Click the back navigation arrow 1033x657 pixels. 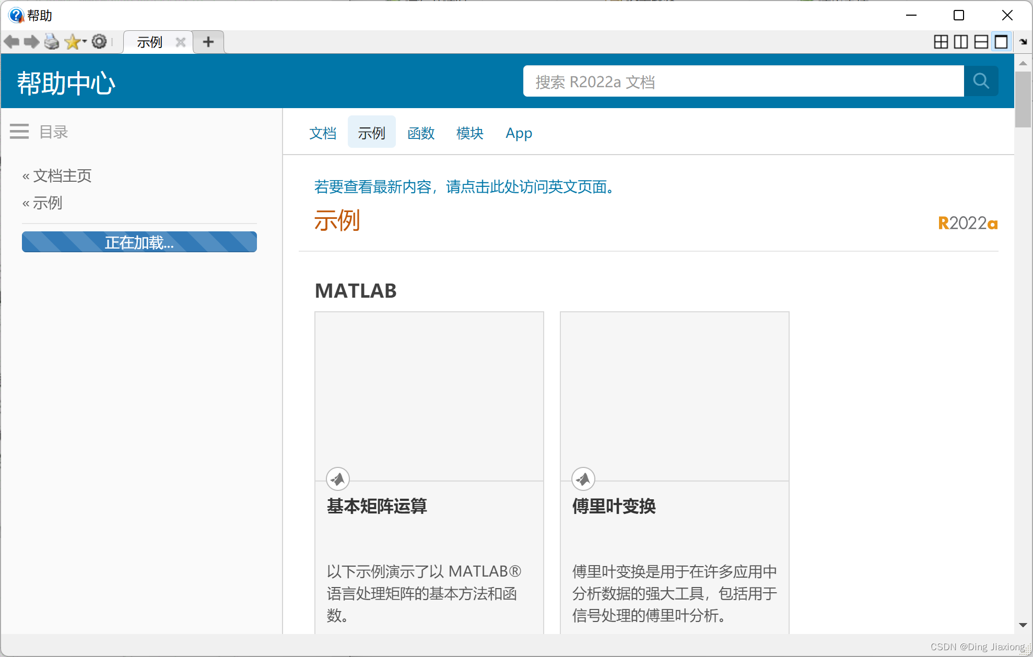pyautogui.click(x=11, y=42)
